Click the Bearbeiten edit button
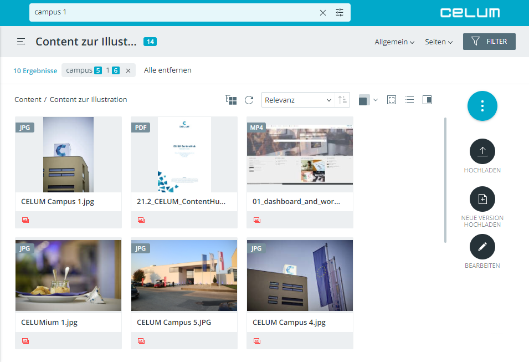 click(482, 247)
